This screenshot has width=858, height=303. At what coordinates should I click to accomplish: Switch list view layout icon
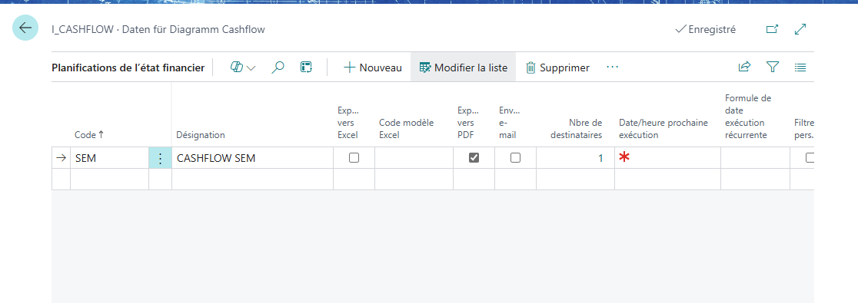(800, 68)
